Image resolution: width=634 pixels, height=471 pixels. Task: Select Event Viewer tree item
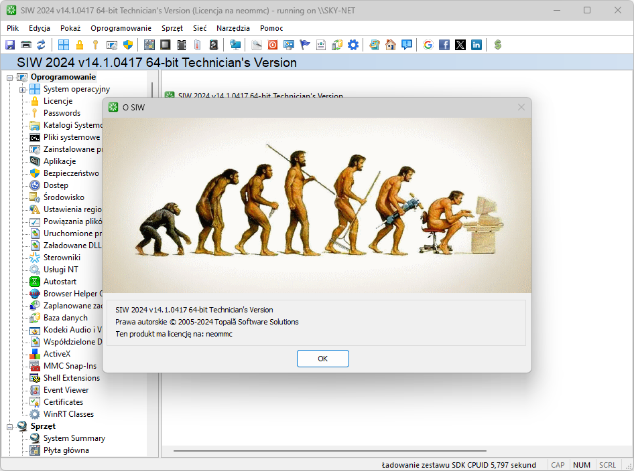point(66,390)
